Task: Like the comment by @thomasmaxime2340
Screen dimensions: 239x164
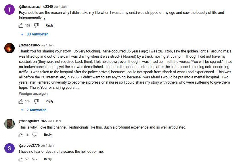Action: [21, 25]
